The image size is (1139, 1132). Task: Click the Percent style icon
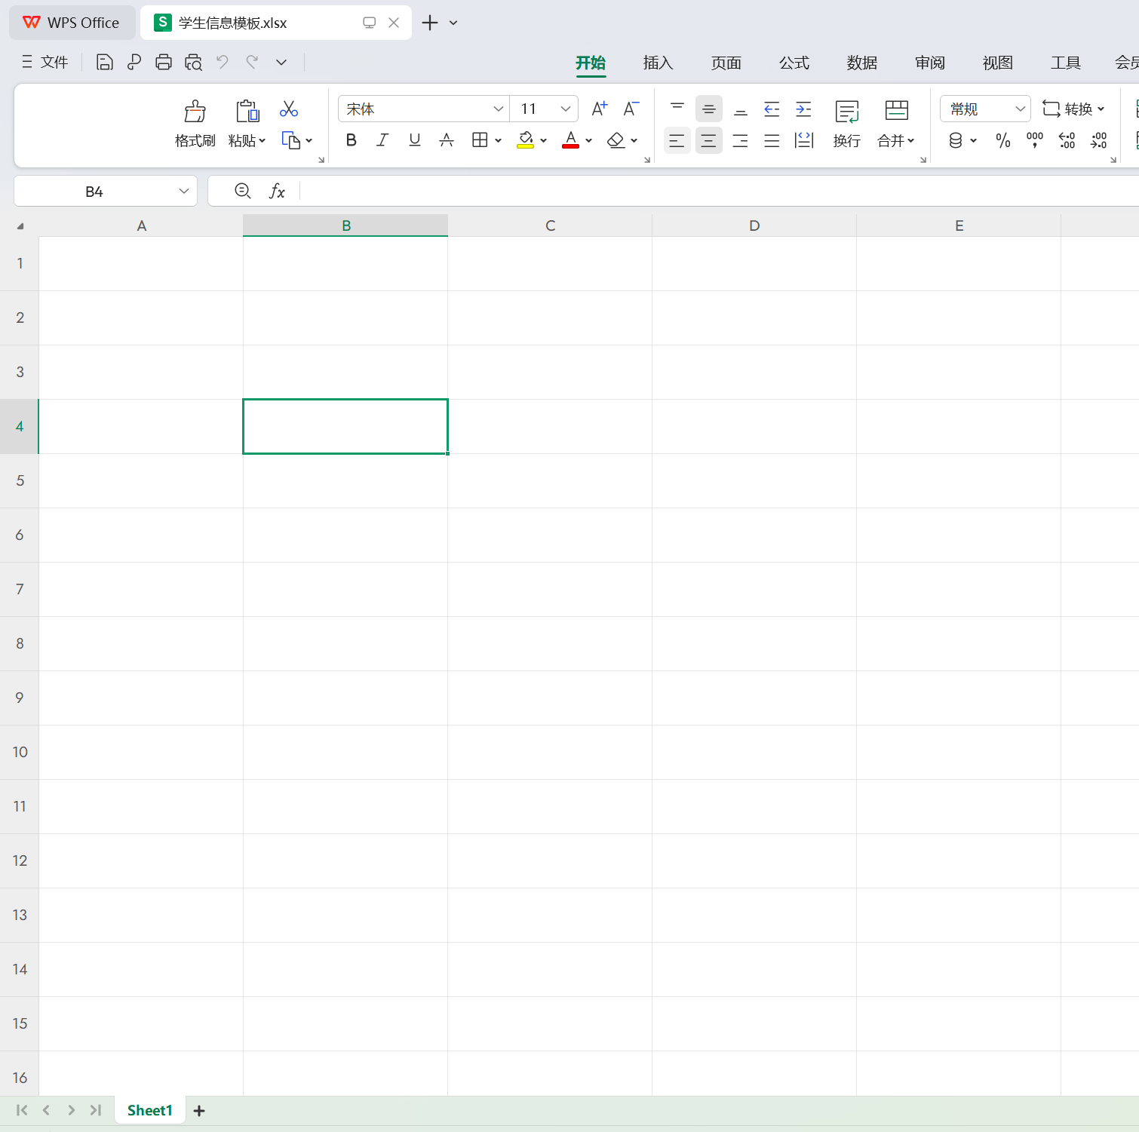click(x=1003, y=140)
